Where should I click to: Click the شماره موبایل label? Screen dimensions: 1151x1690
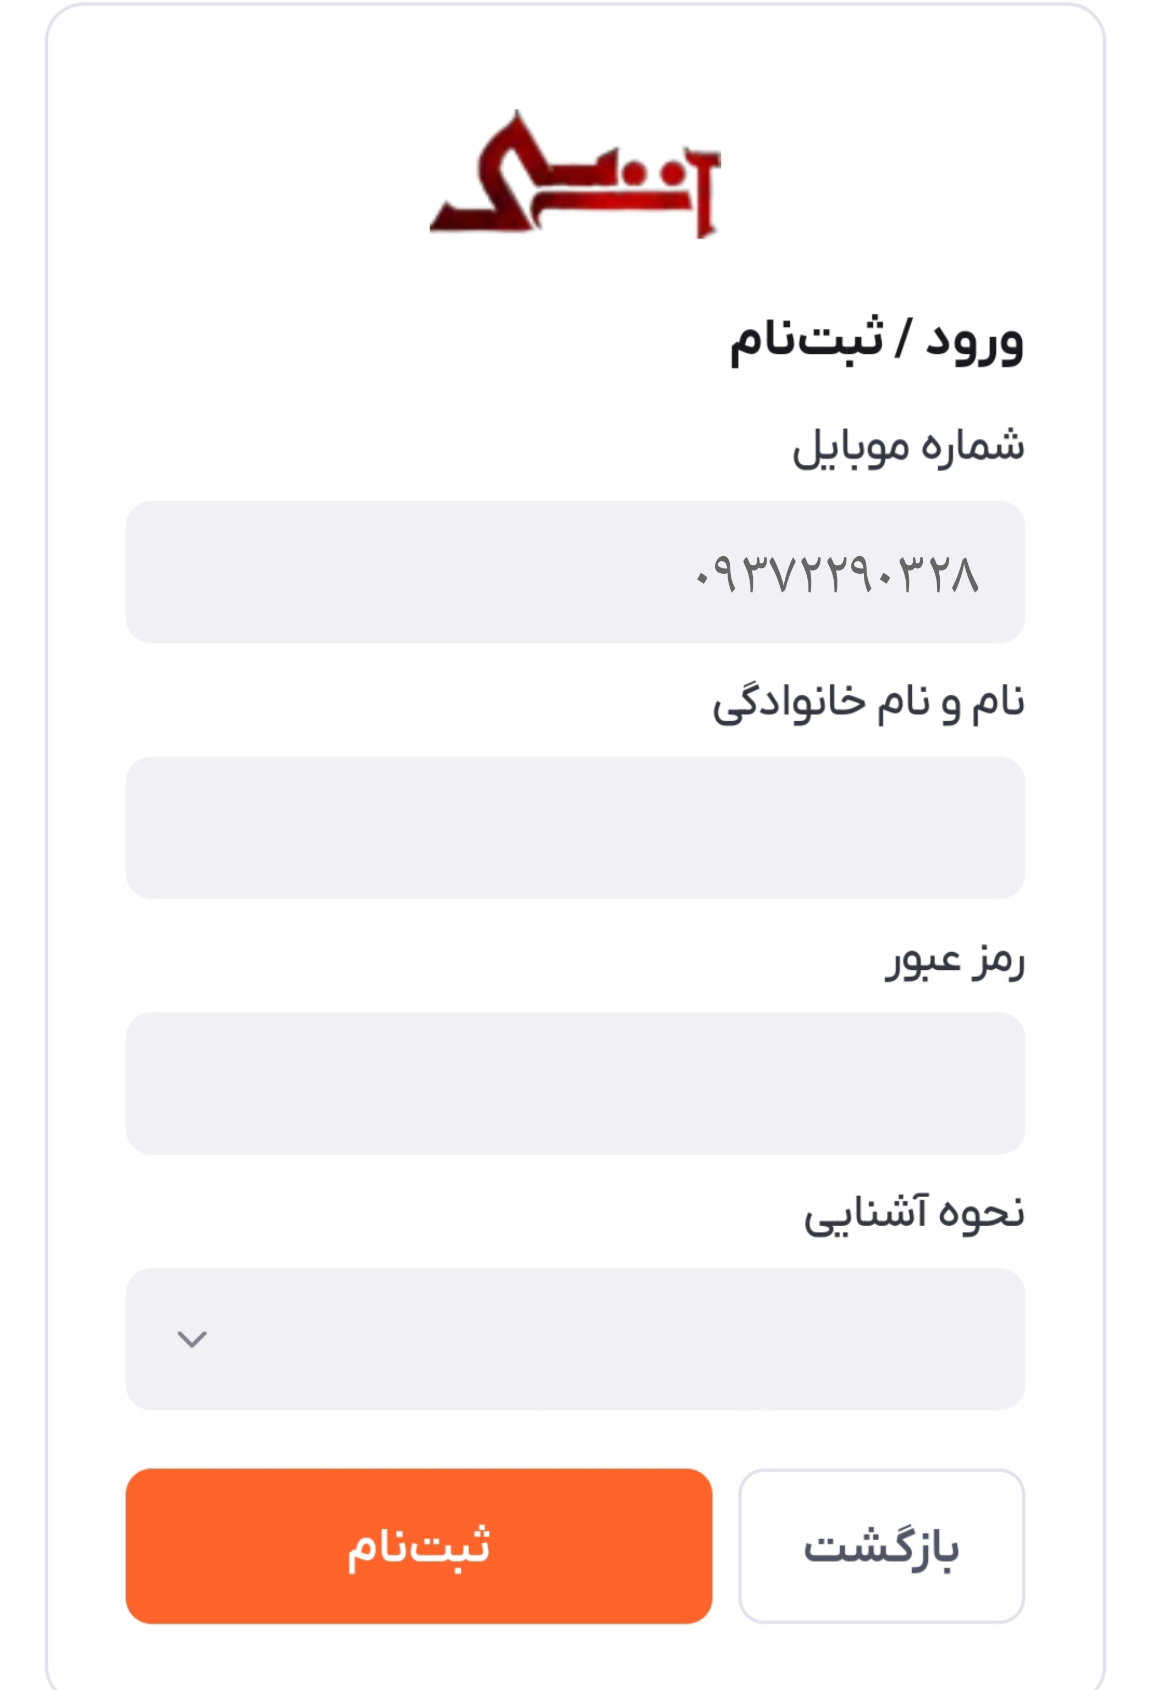(908, 447)
